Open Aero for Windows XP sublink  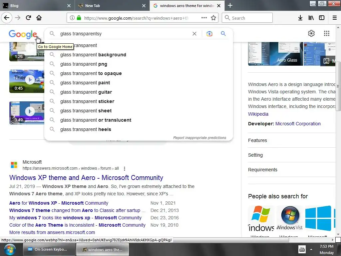59,203
